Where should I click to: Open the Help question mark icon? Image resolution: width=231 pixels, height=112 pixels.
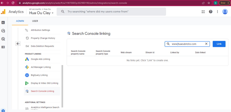click(211, 12)
